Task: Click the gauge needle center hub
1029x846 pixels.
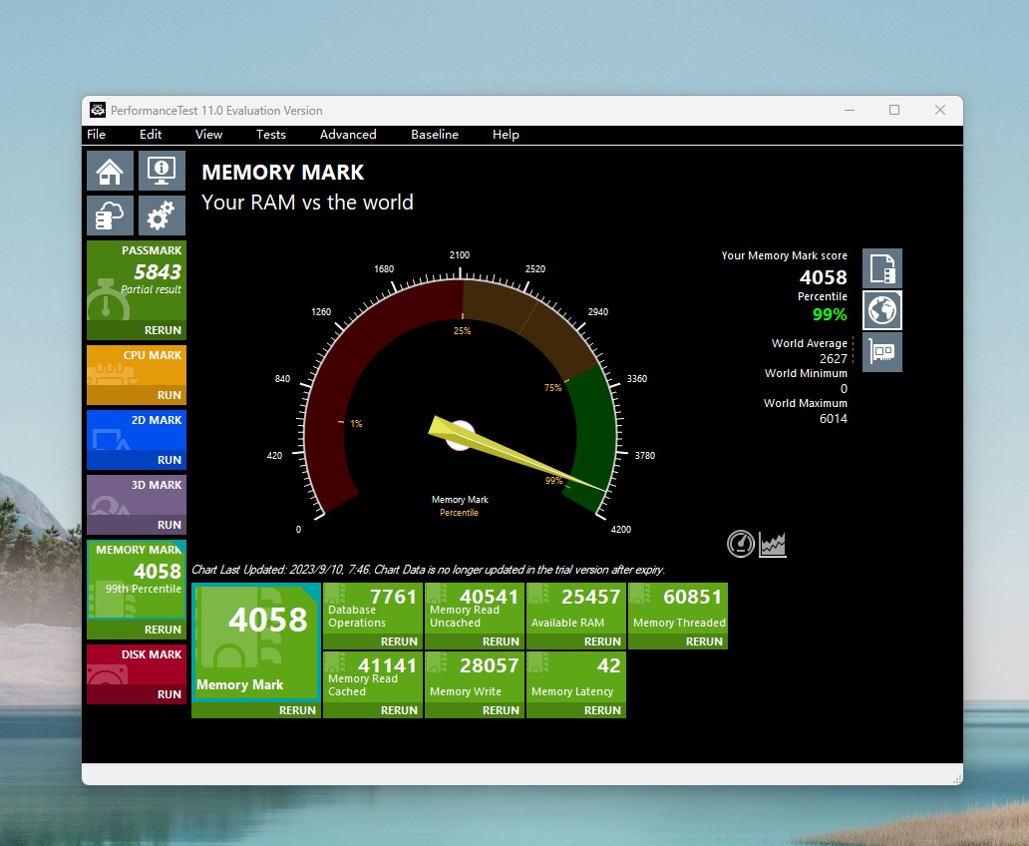Action: tap(460, 436)
